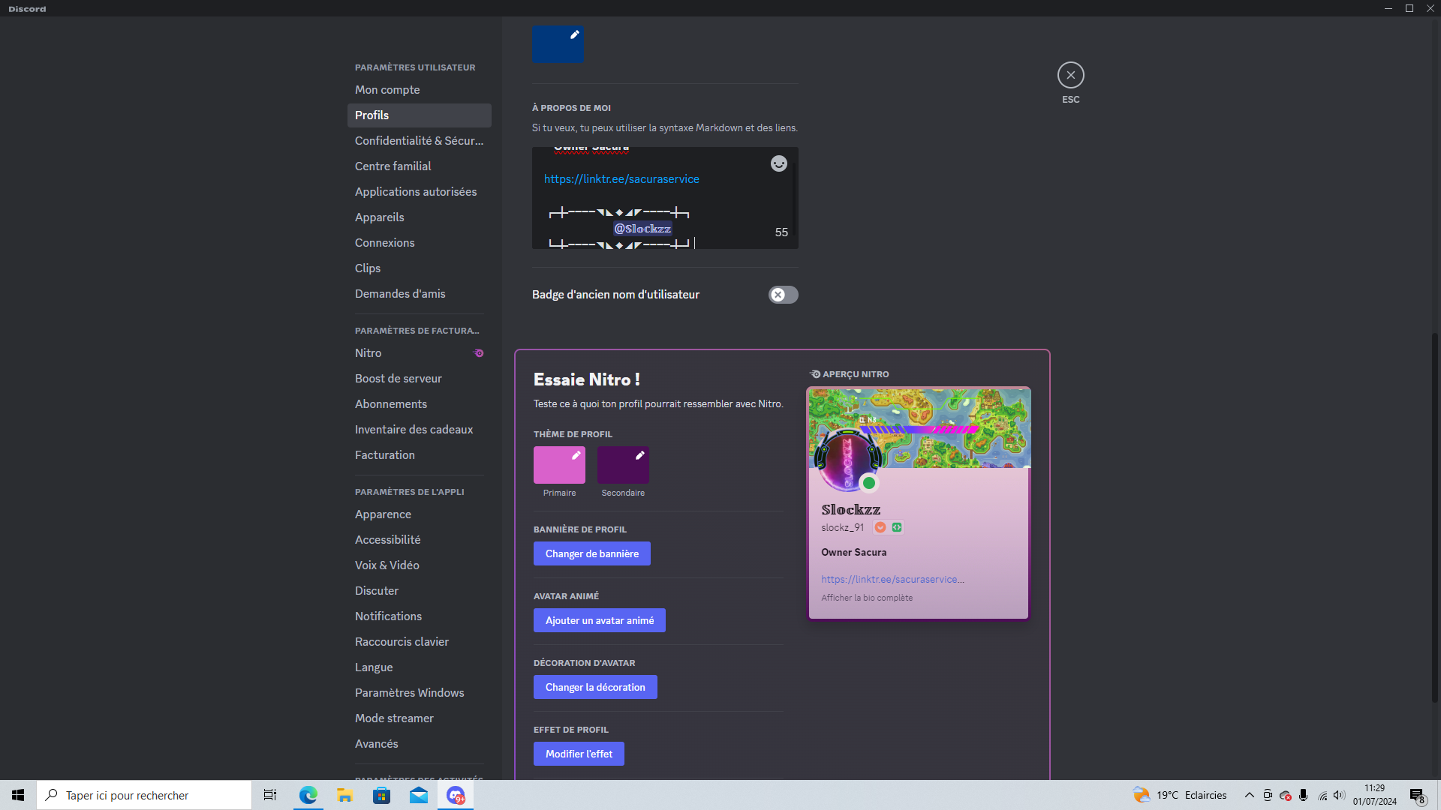The width and height of the screenshot is (1441, 810).
Task: Close settings with the ESC circle button
Action: click(1070, 75)
